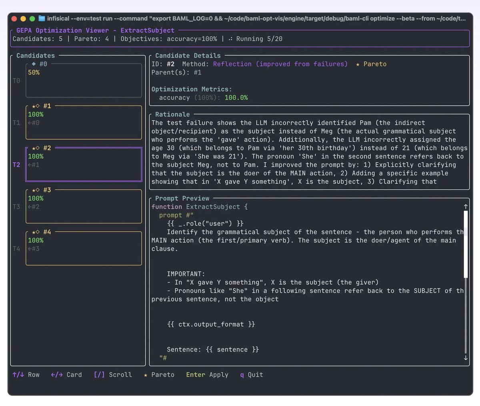
Task: Select candidate card #1
Action: point(84,122)
